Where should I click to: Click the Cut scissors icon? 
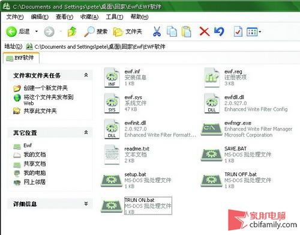157,31
